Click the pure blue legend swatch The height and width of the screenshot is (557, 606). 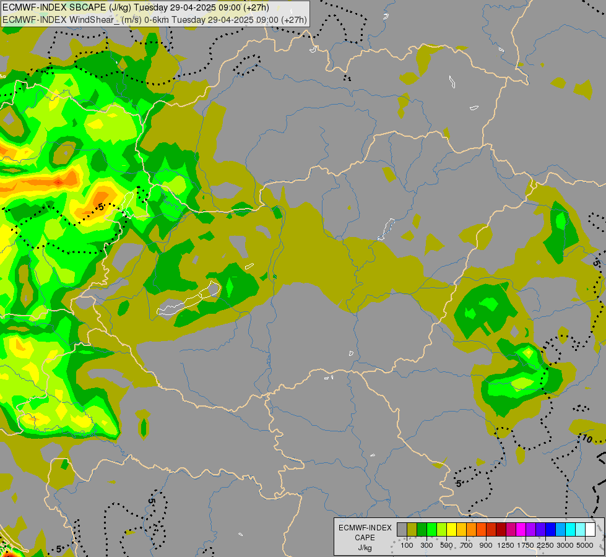(551, 529)
